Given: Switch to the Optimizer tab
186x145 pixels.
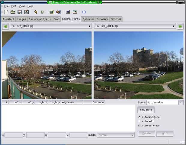Looking at the screenshot, I should pos(88,19).
